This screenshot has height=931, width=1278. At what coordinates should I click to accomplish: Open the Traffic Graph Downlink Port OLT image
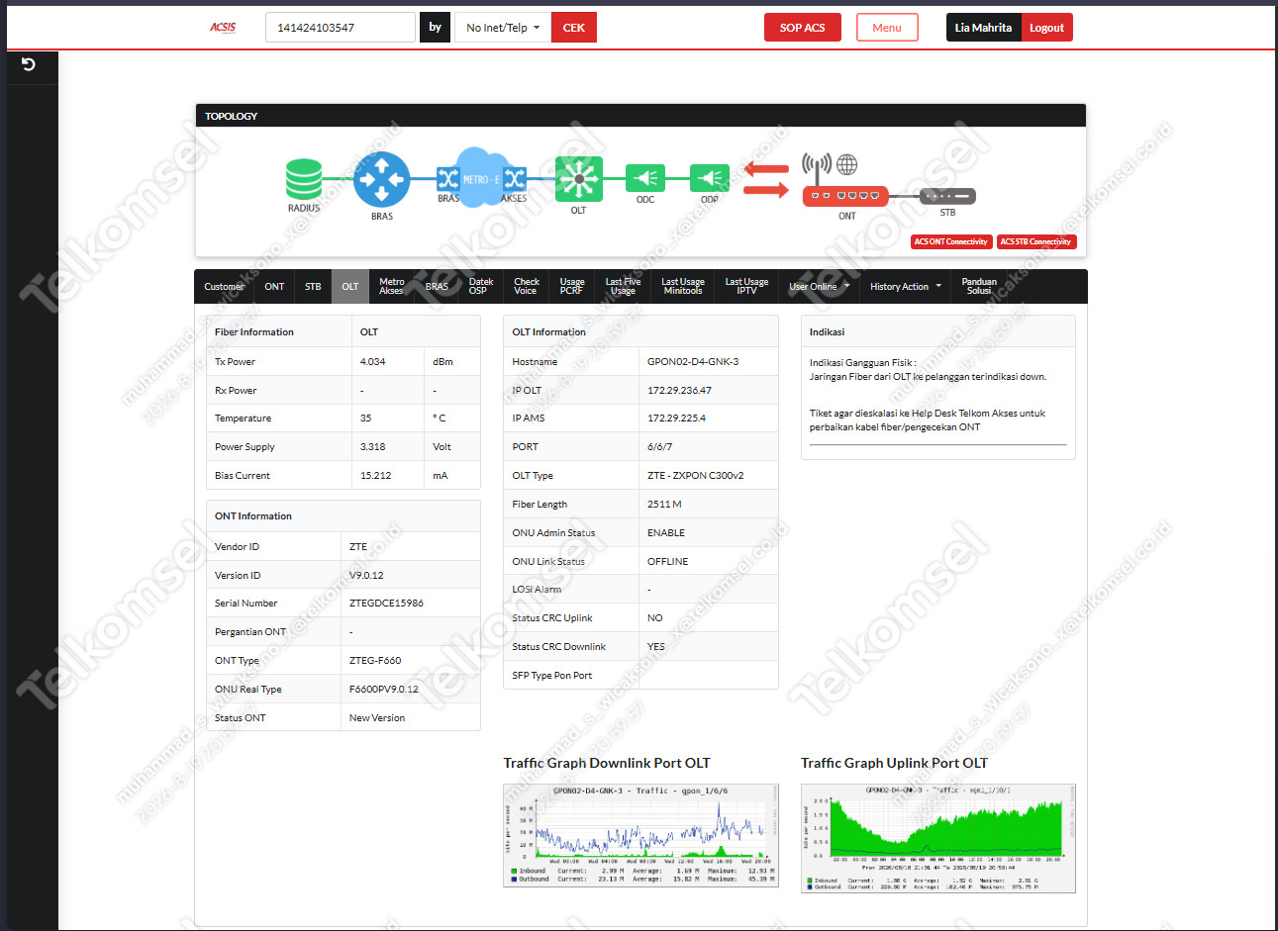[x=640, y=836]
